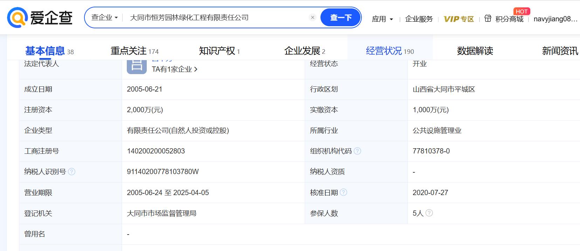Click the taxpayer ID 91140200778103780W

[163, 172]
